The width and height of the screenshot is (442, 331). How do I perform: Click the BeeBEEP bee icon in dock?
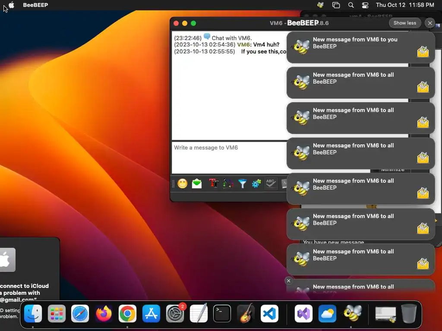pos(352,313)
